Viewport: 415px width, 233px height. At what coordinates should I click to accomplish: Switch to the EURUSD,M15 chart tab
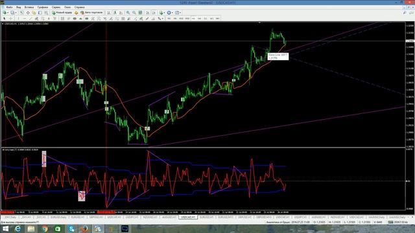226,217
